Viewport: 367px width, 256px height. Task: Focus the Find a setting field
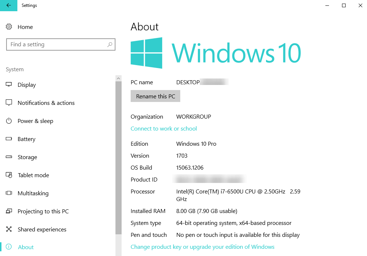[61, 44]
